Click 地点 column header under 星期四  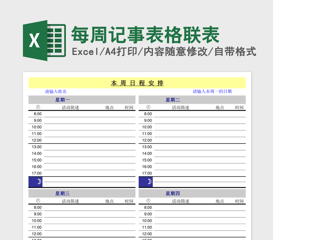(220, 201)
